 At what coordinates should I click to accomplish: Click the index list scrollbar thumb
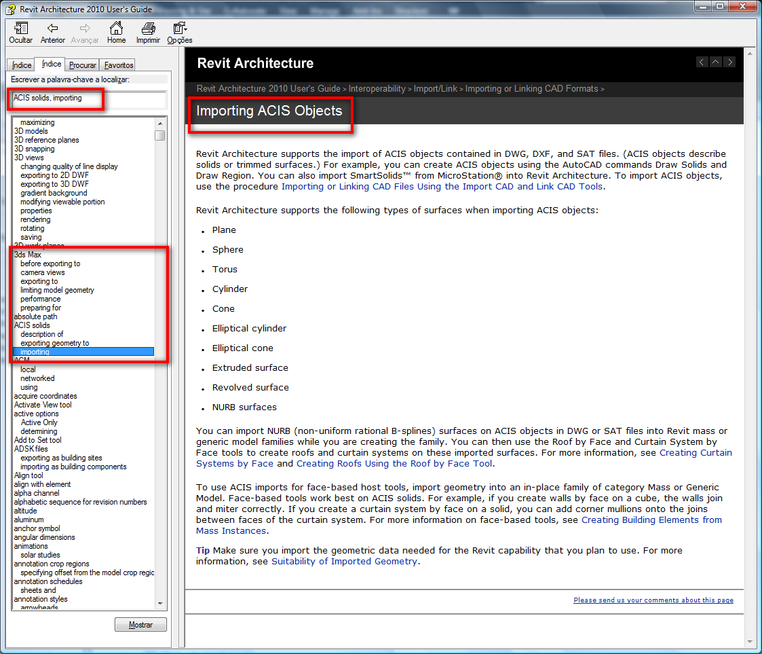(160, 135)
